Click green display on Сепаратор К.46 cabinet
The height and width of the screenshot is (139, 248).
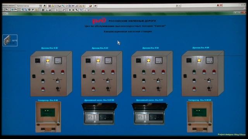click(48, 112)
